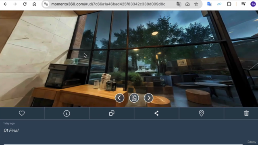Open the Ta profile avatar
Image resolution: width=258 pixels, height=145 pixels.
click(253, 4)
